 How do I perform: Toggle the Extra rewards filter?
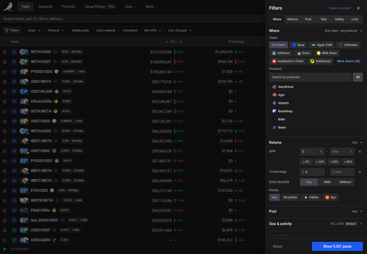(x=106, y=30)
